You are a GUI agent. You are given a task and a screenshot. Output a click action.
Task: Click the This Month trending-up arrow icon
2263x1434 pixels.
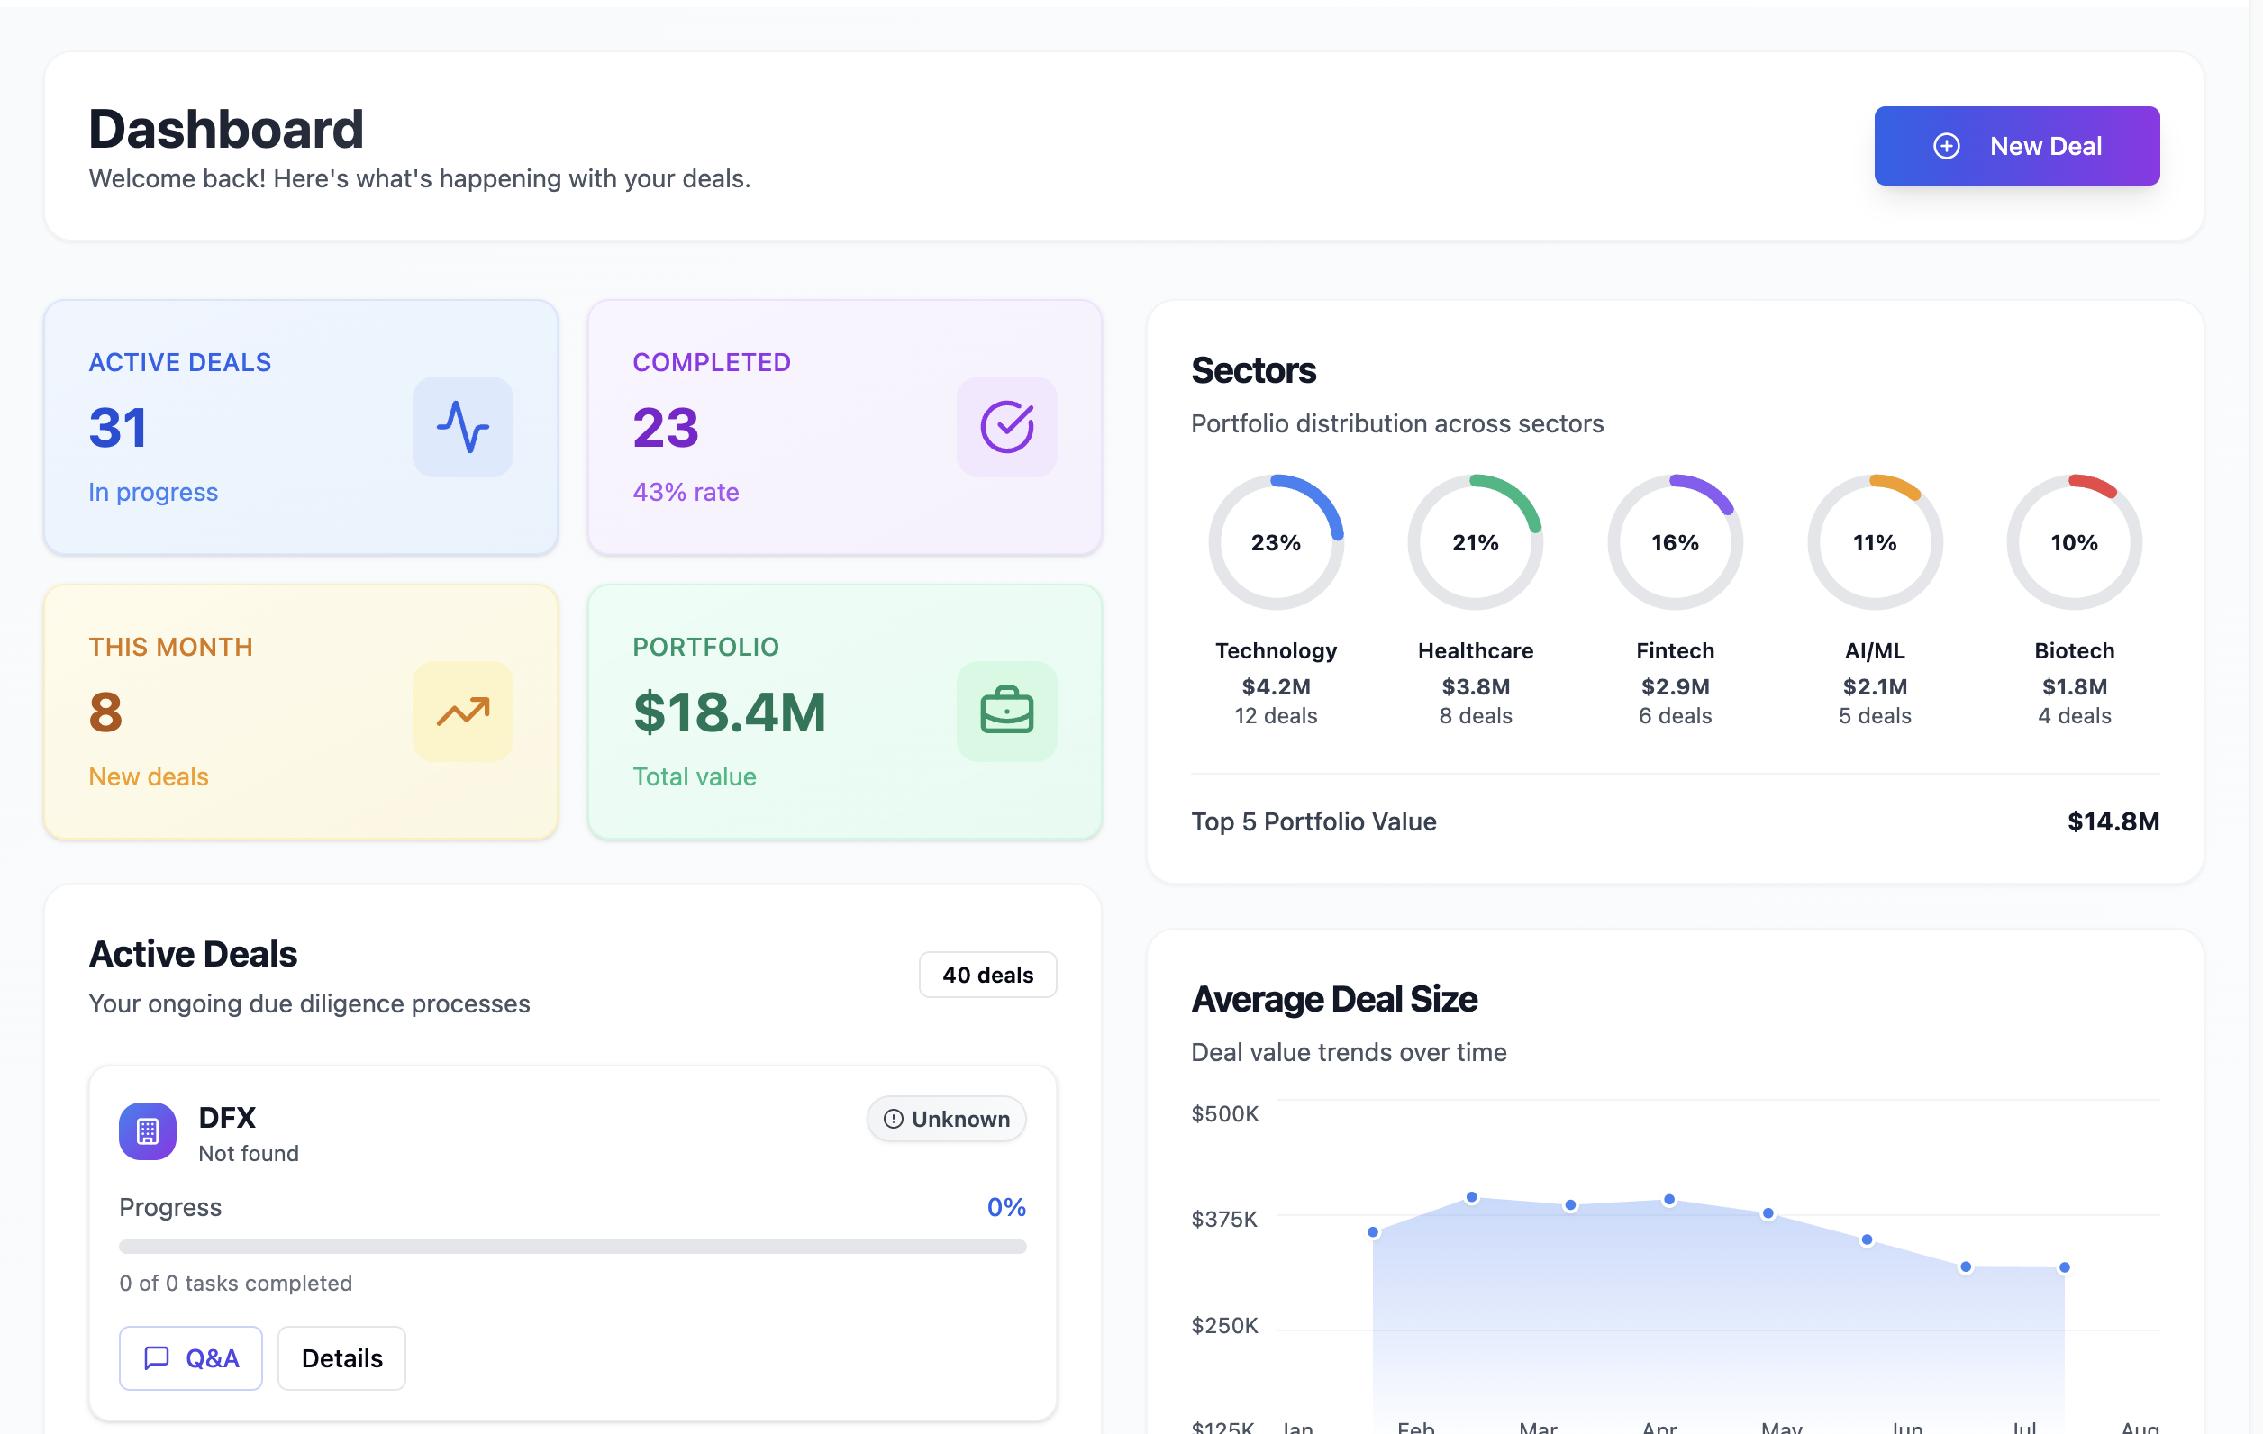462,712
